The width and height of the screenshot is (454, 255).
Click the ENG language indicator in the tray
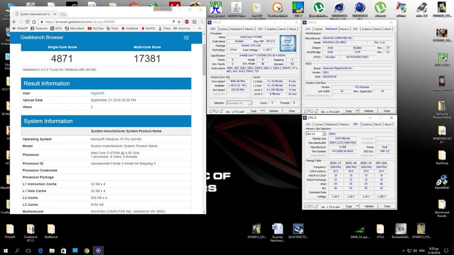coord(421,250)
